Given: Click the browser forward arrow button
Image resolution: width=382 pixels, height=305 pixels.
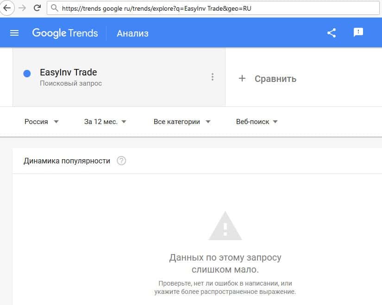Looking at the screenshot, I should click(x=22, y=8).
